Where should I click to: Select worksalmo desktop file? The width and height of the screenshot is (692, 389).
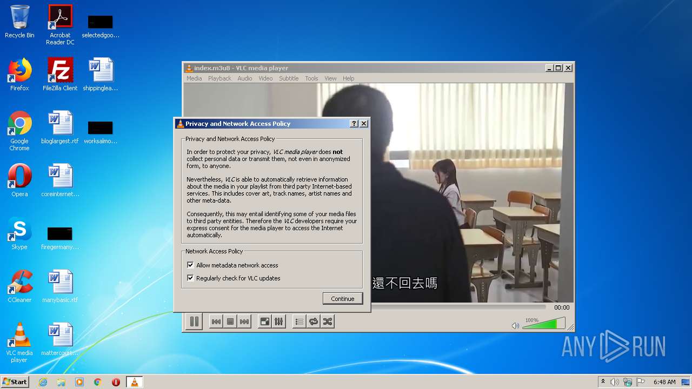point(101,132)
